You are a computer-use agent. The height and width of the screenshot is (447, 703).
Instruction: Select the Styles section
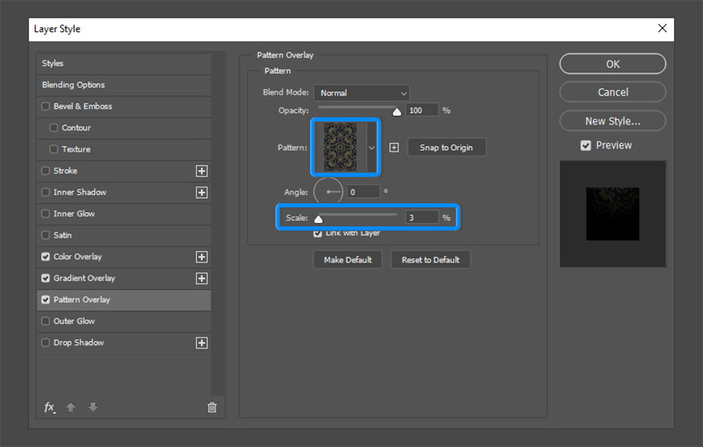coord(124,63)
